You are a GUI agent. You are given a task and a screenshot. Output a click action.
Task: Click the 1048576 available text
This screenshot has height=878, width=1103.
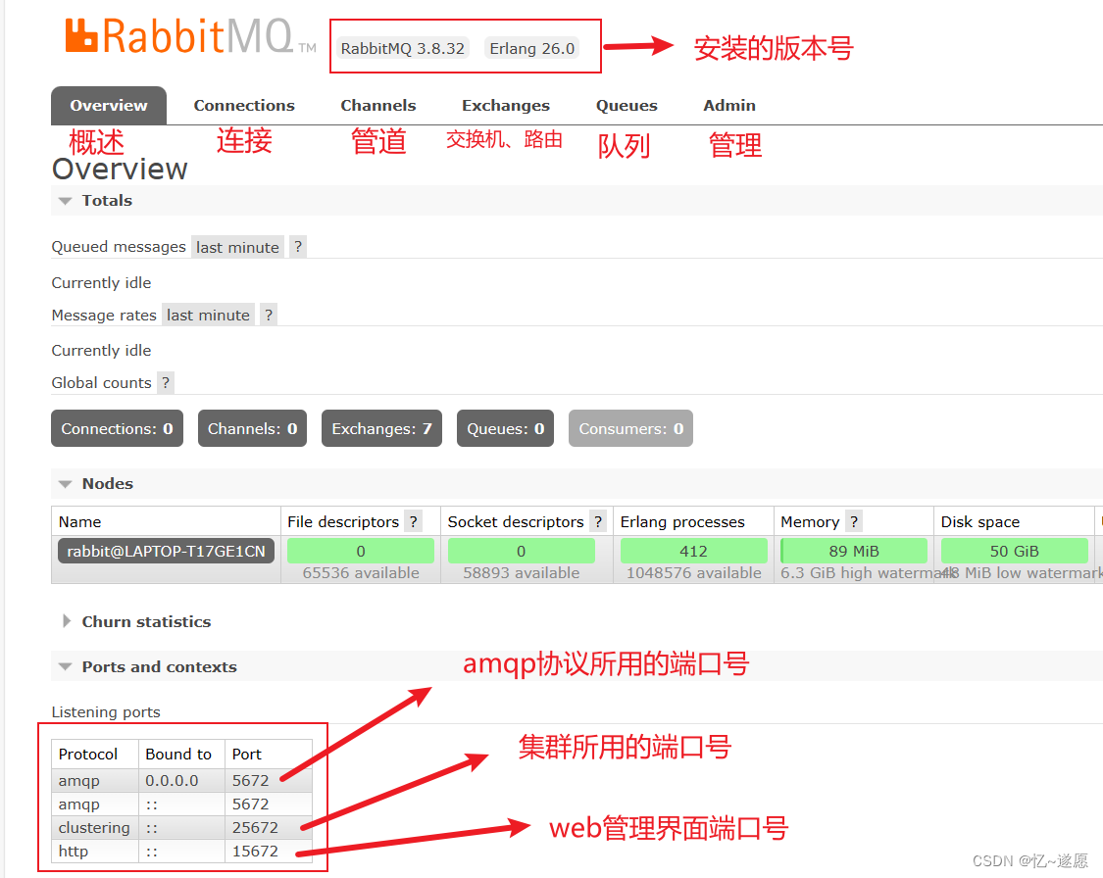pos(693,573)
